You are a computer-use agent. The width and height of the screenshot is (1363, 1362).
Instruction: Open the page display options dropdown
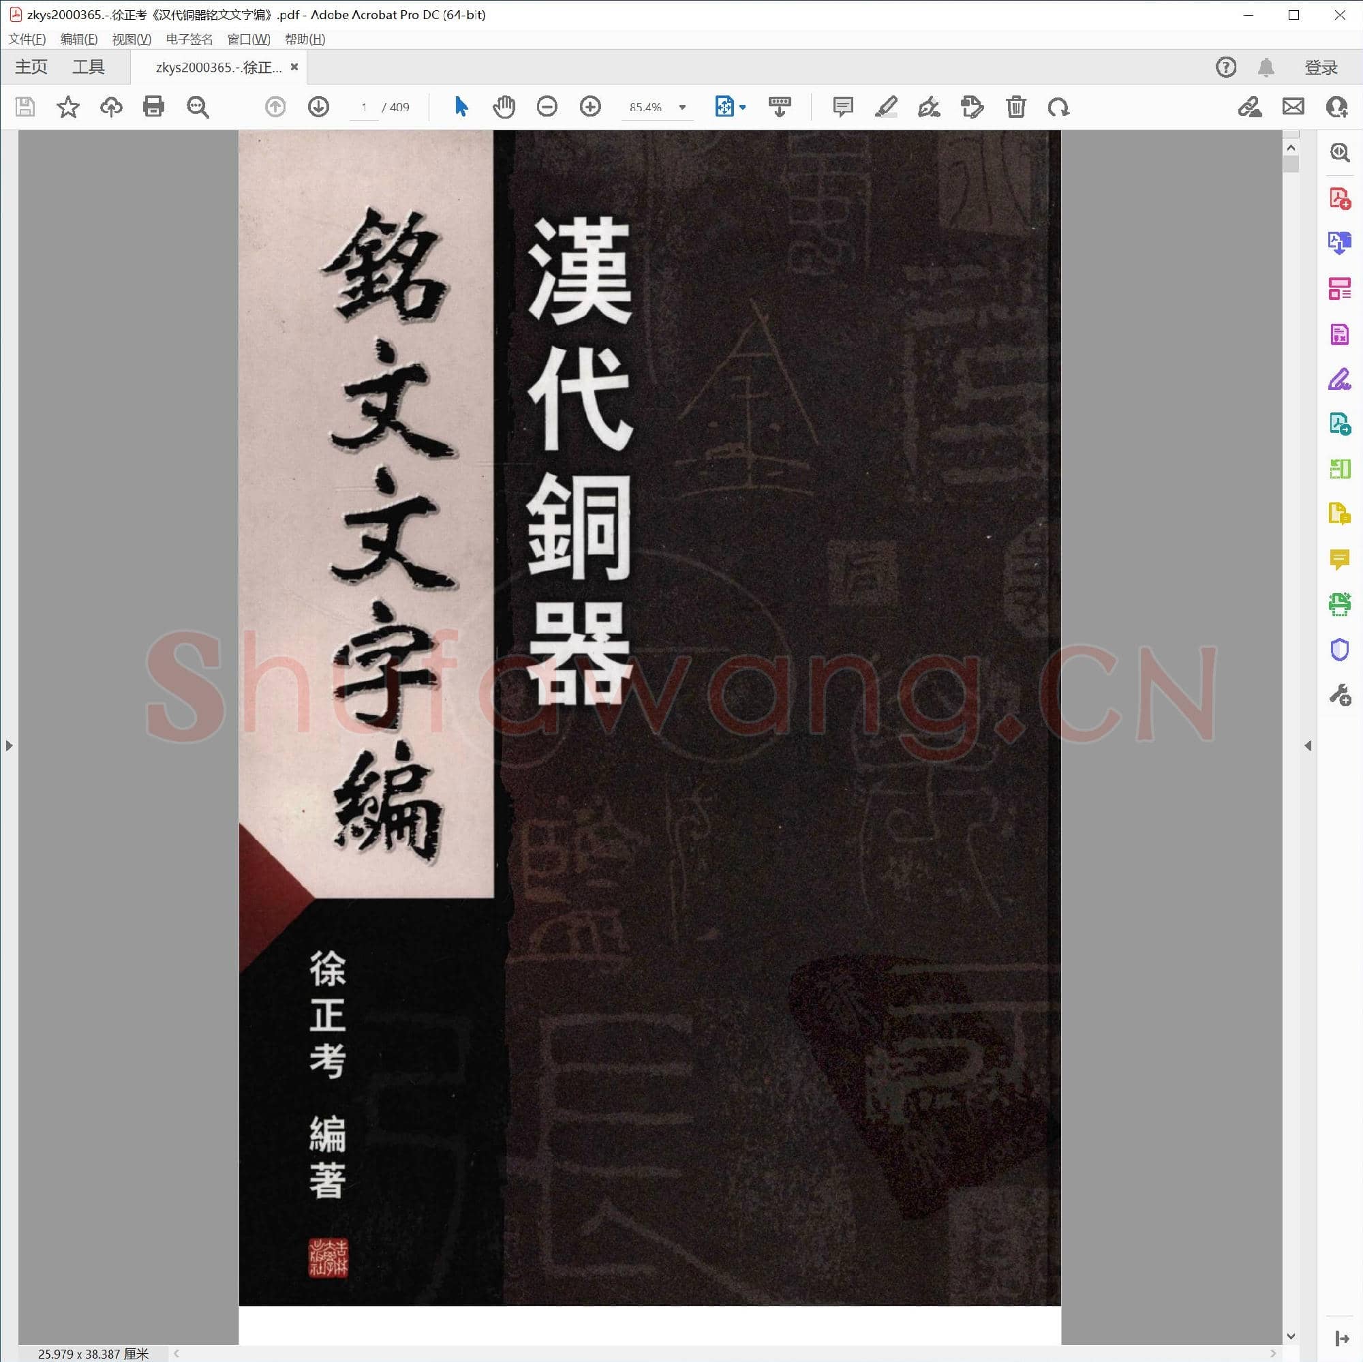point(741,107)
